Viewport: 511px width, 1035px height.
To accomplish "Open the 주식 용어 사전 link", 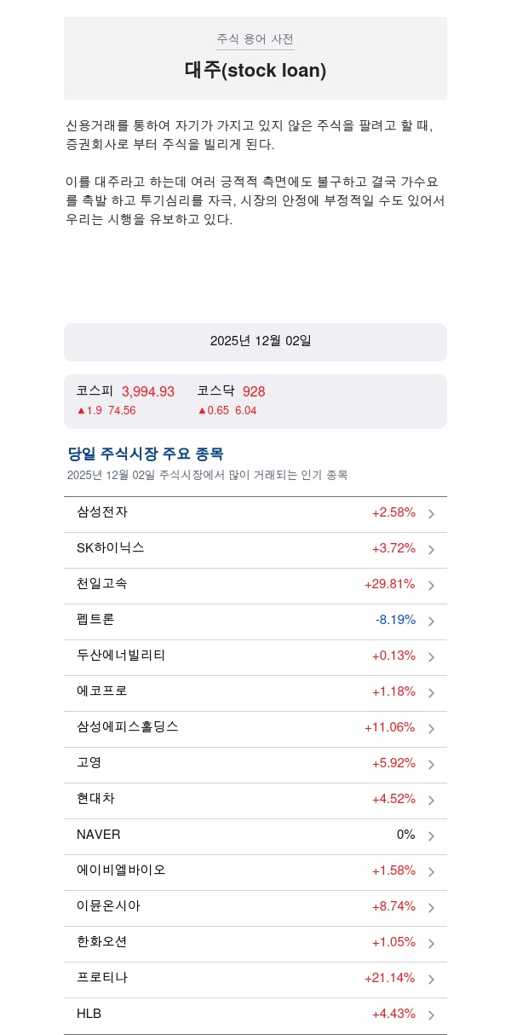I will (x=255, y=39).
